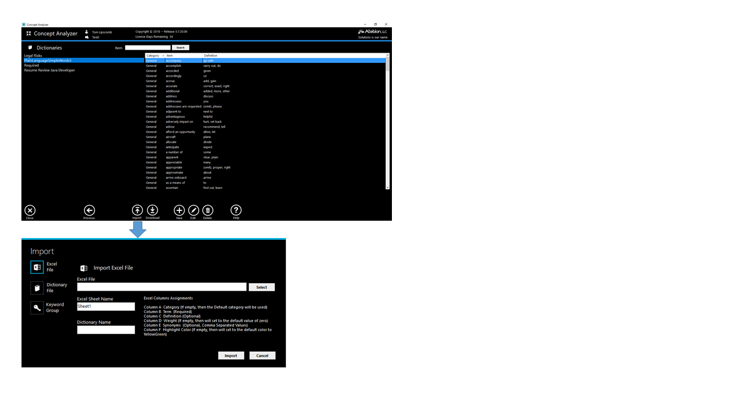The image size is (741, 416).
Task: Select the 'ascertain' row
Action: [265, 188]
